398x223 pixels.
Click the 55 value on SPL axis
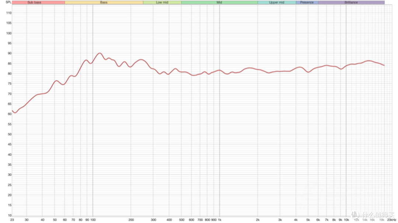[10, 124]
